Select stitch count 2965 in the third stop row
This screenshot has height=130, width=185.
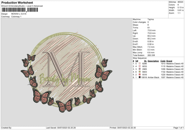tap(145, 69)
